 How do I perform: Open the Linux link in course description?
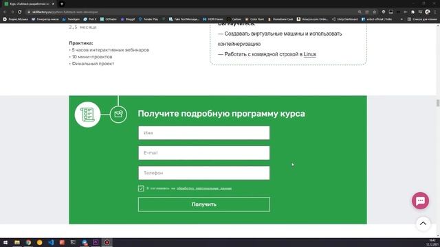[310, 54]
